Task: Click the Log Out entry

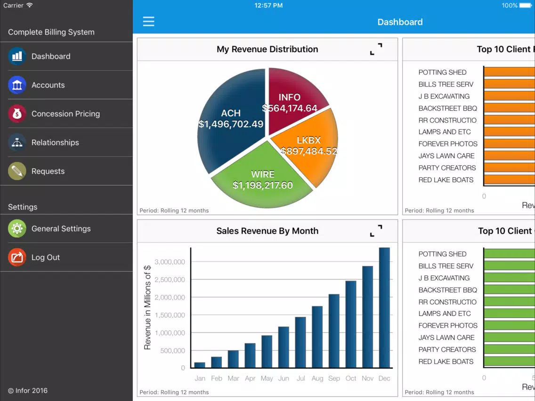Action: [45, 257]
